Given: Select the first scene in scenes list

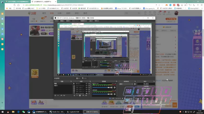Looking at the screenshot, I should tap(63, 84).
